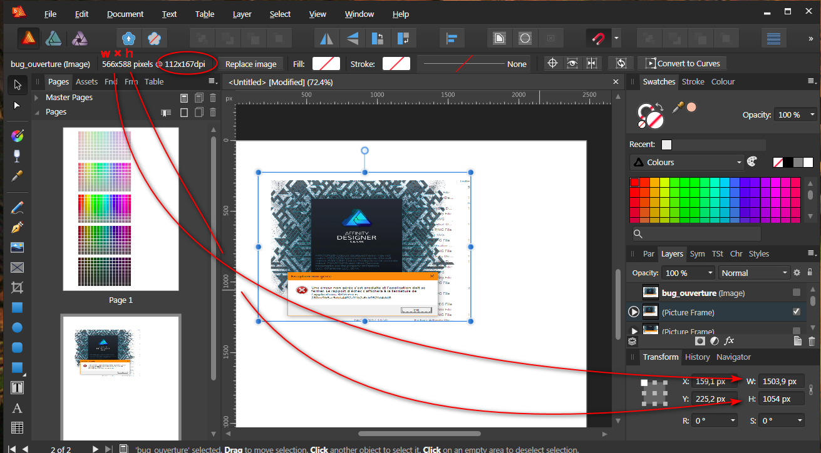This screenshot has height=453, width=821.
Task: Open the blend mode Normal dropdown
Action: click(x=754, y=273)
